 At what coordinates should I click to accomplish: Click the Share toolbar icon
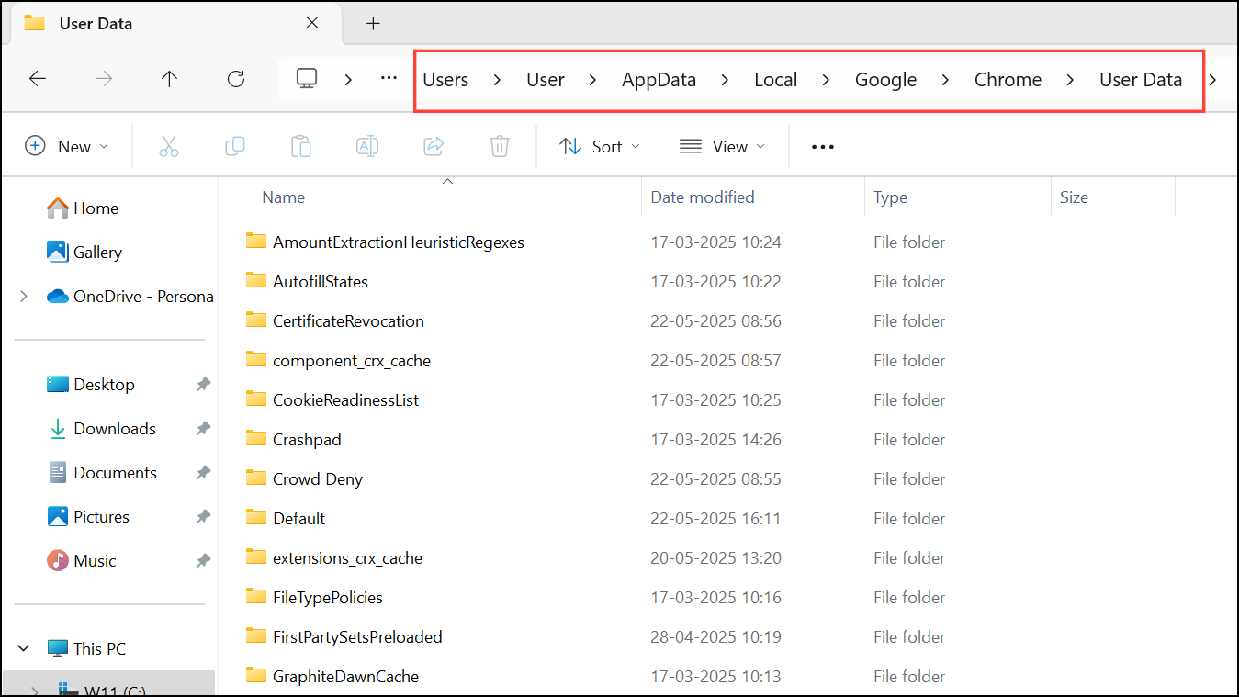(x=434, y=146)
